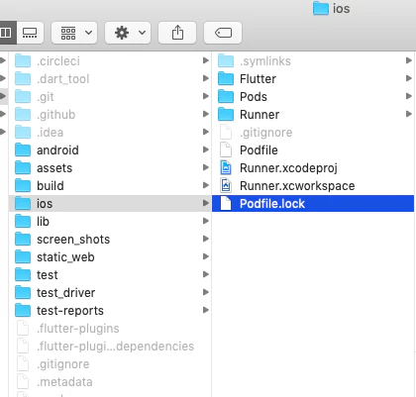Click the Edit Tags toolbar button

tap(223, 33)
